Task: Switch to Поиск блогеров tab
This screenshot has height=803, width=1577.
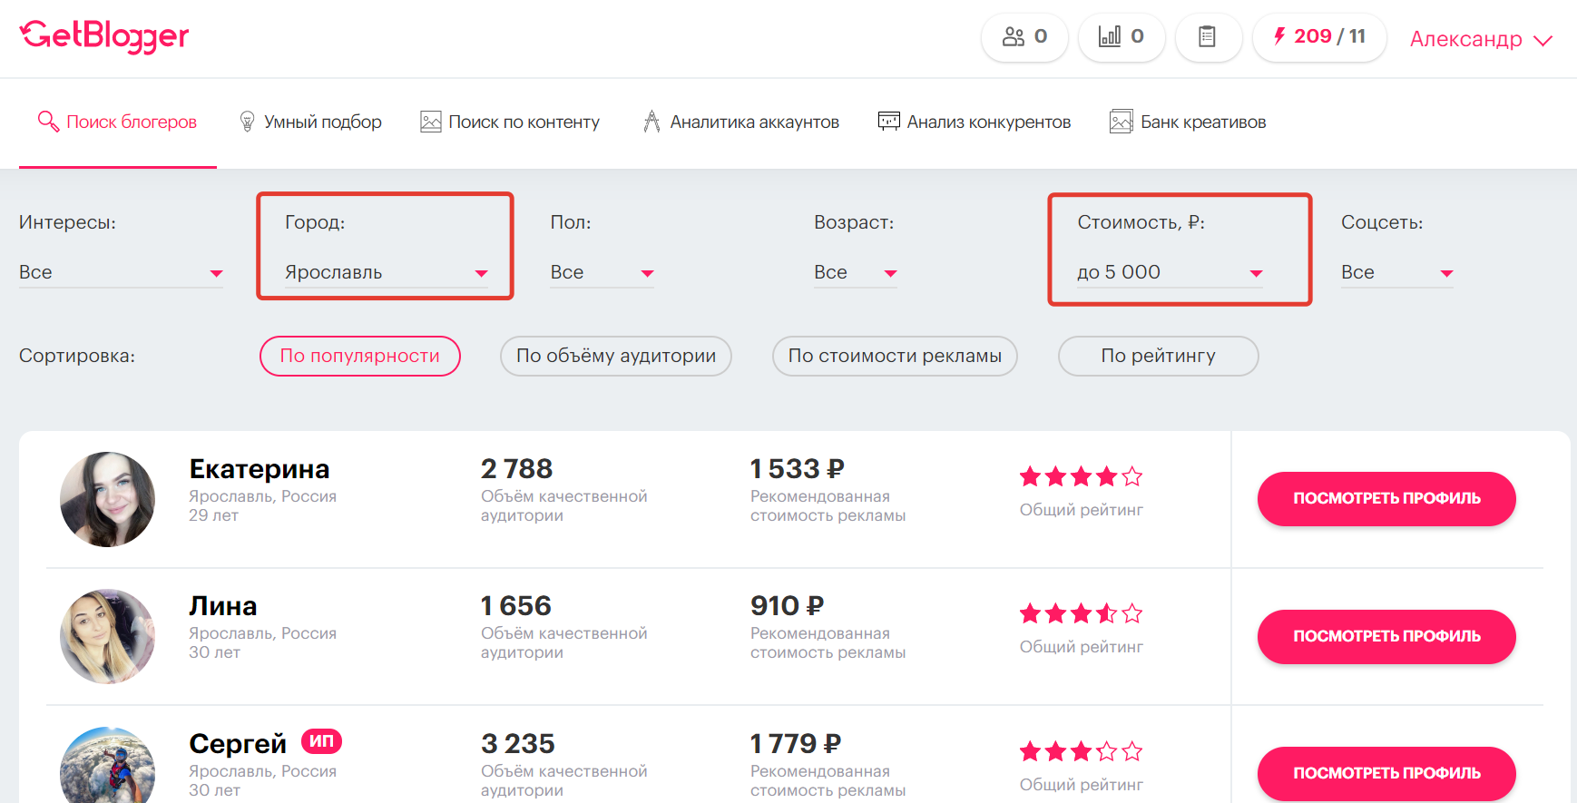Action: [118, 122]
